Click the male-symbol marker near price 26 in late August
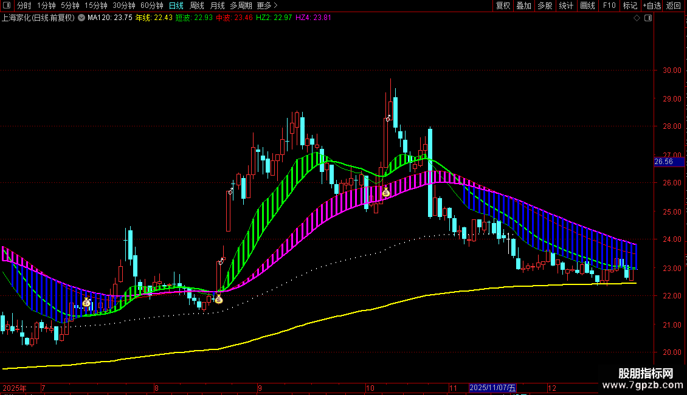This screenshot has height=395, width=687. click(x=232, y=191)
